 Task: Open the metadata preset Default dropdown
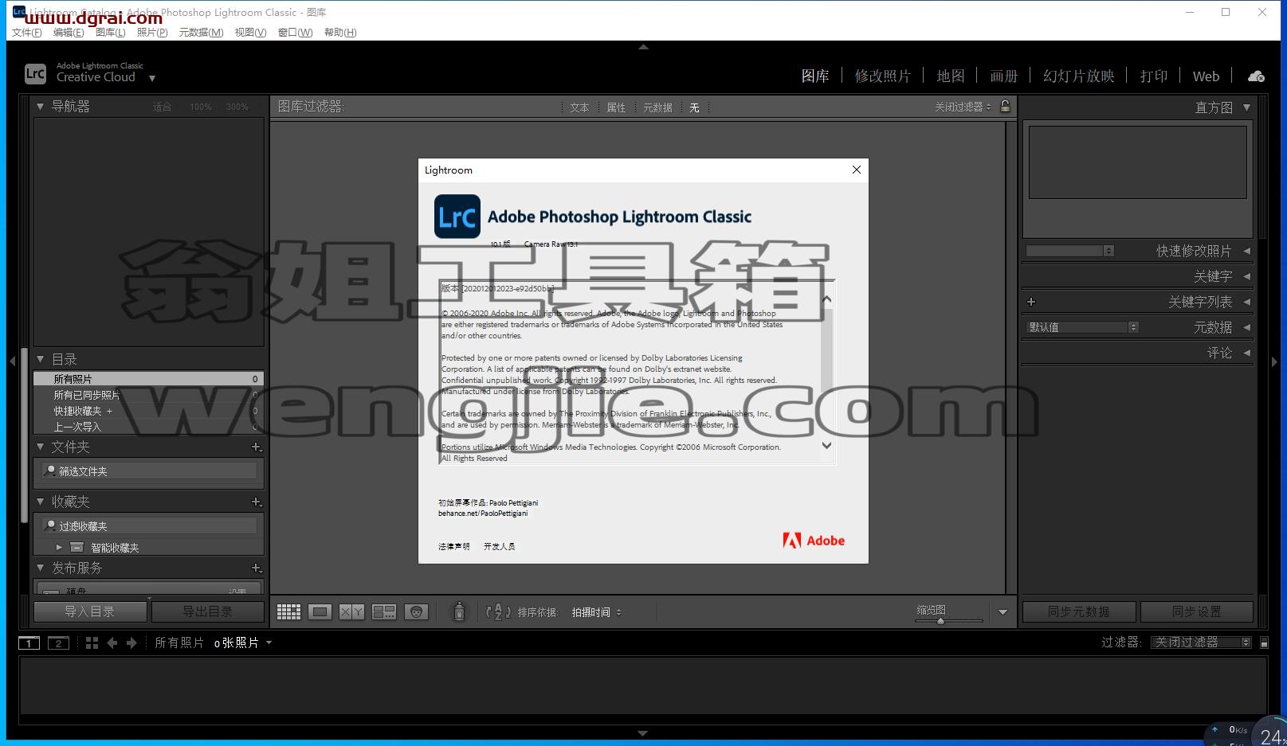click(x=1082, y=327)
